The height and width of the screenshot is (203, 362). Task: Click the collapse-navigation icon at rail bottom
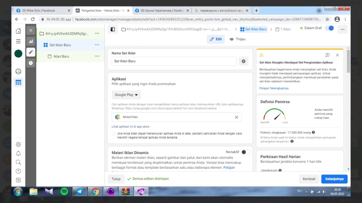[x=18, y=180]
